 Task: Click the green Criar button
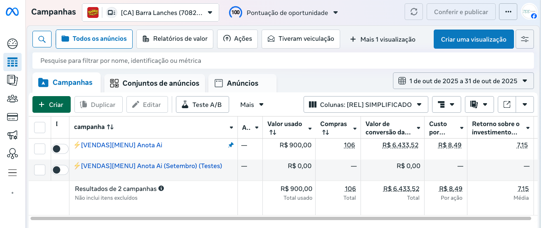click(51, 104)
